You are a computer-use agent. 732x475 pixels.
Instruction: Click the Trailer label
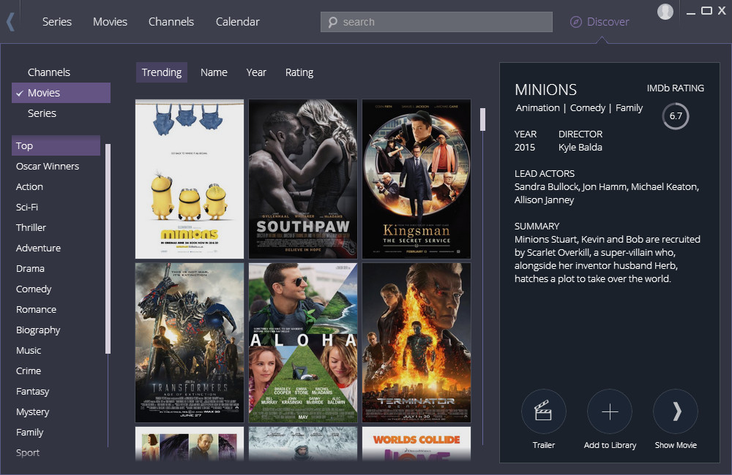tap(544, 445)
